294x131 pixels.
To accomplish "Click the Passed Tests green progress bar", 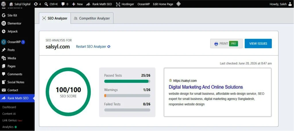I will click(x=127, y=81).
